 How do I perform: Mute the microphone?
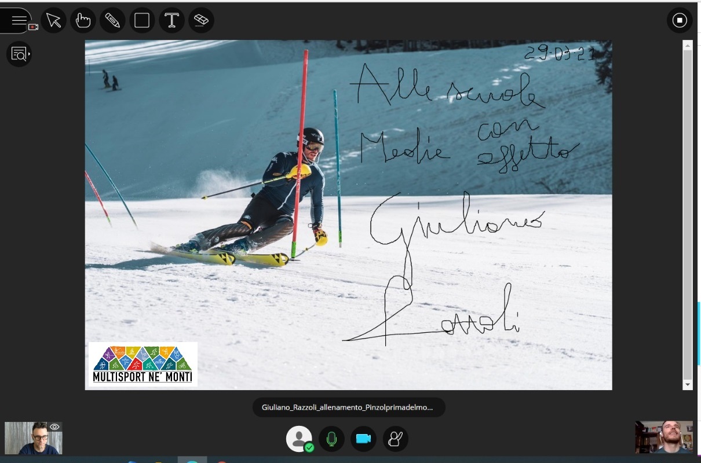tap(331, 439)
